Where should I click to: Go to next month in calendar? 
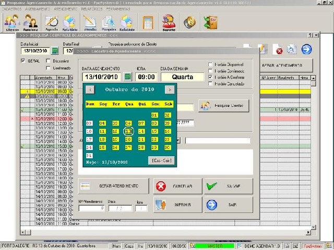click(x=170, y=90)
